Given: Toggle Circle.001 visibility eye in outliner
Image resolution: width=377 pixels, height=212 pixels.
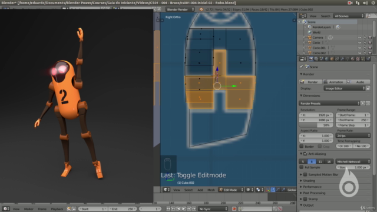Looking at the screenshot, I should click(360, 48).
